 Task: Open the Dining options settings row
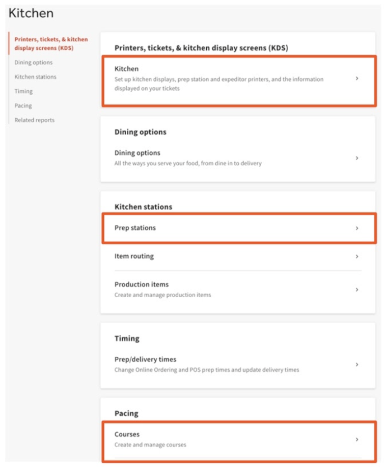point(137,153)
